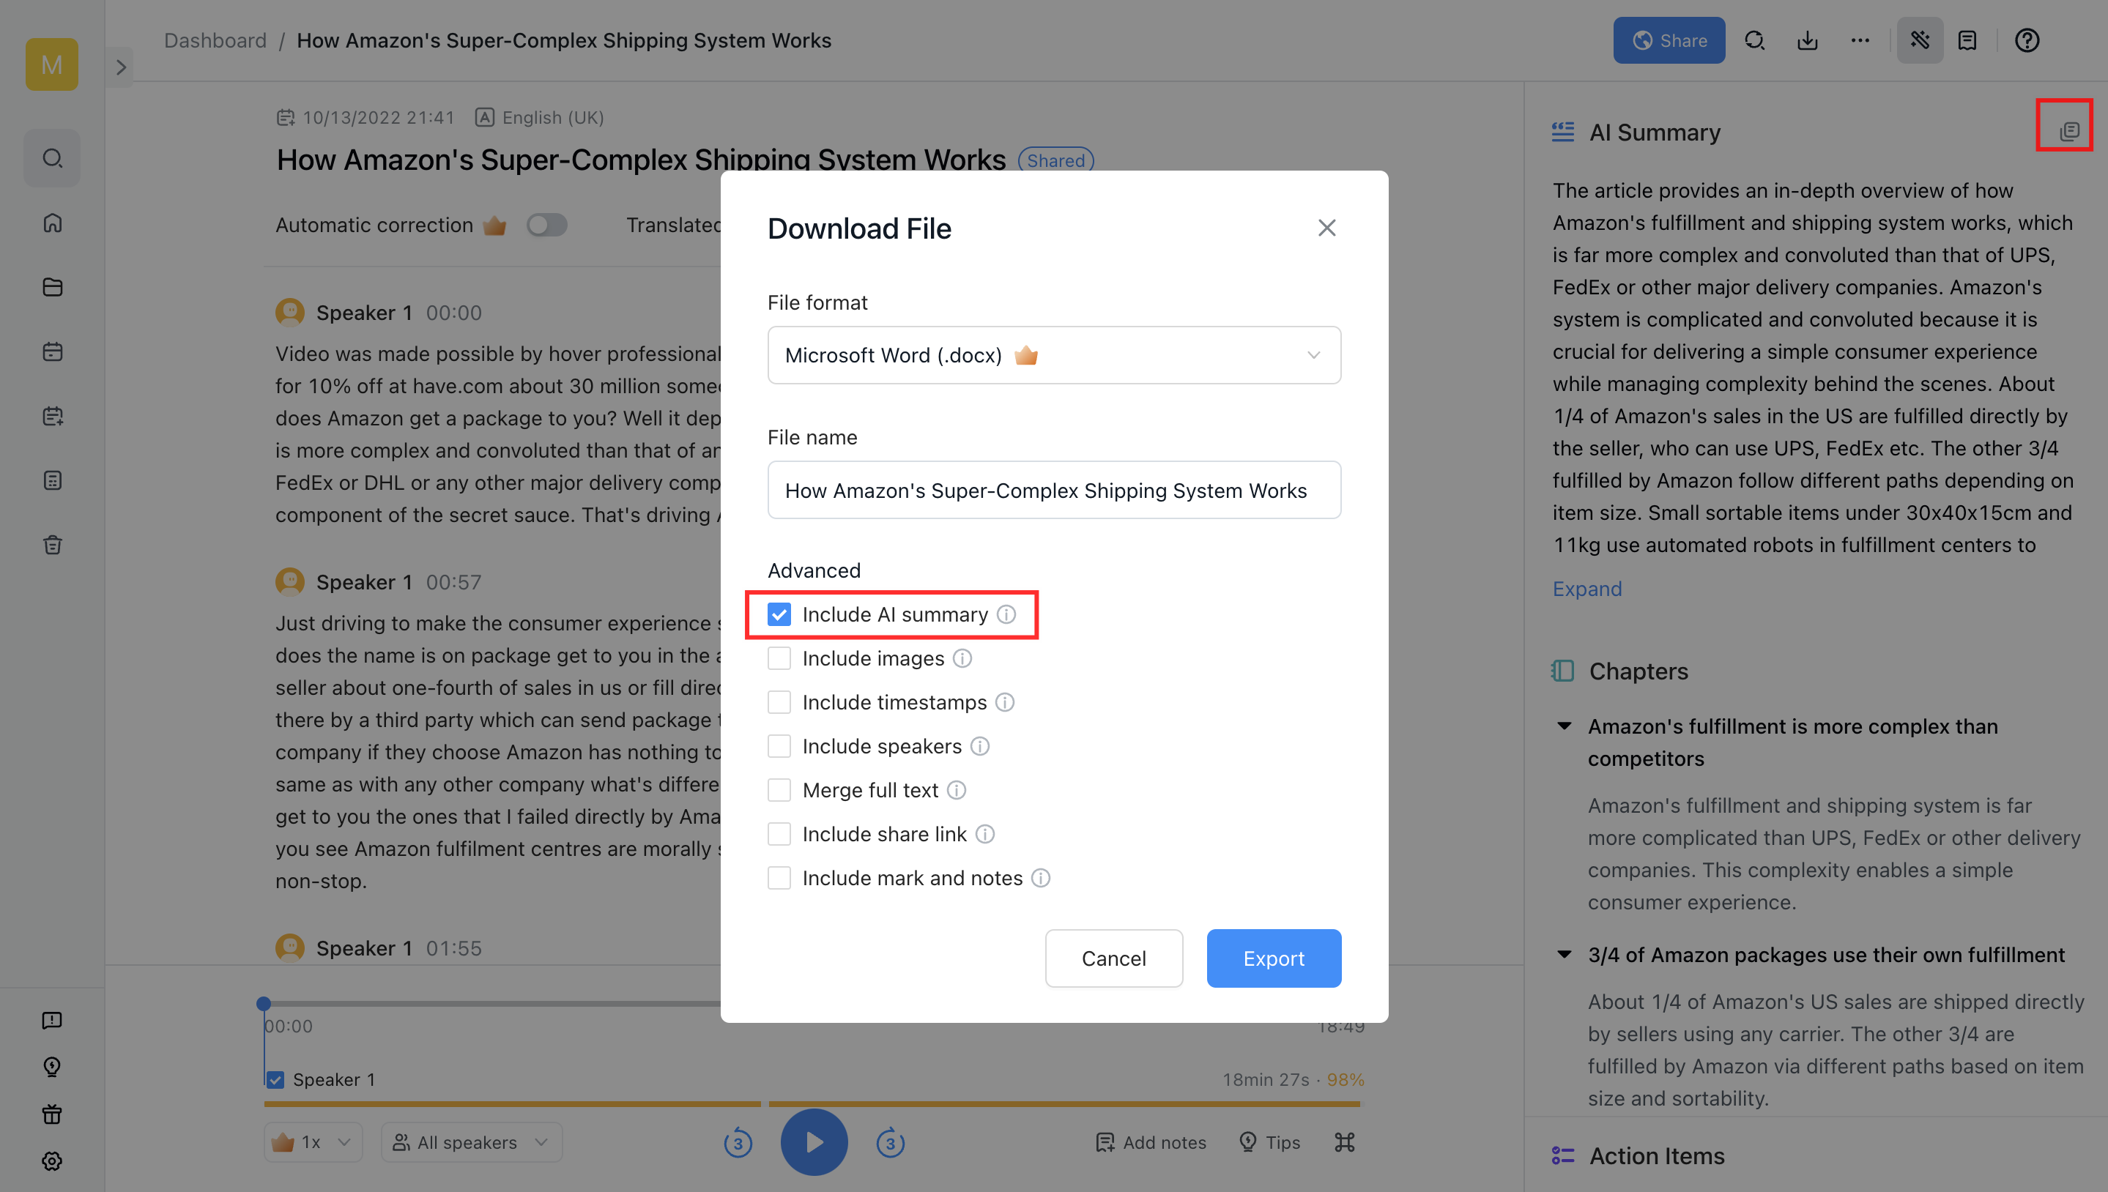Open the help question mark icon
The width and height of the screenshot is (2108, 1192).
coord(2027,40)
